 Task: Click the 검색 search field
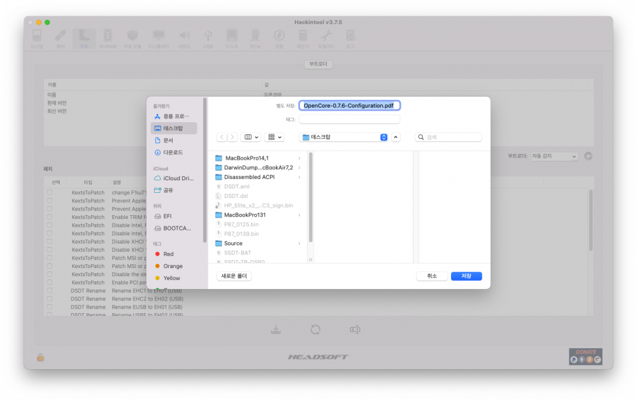tap(448, 137)
